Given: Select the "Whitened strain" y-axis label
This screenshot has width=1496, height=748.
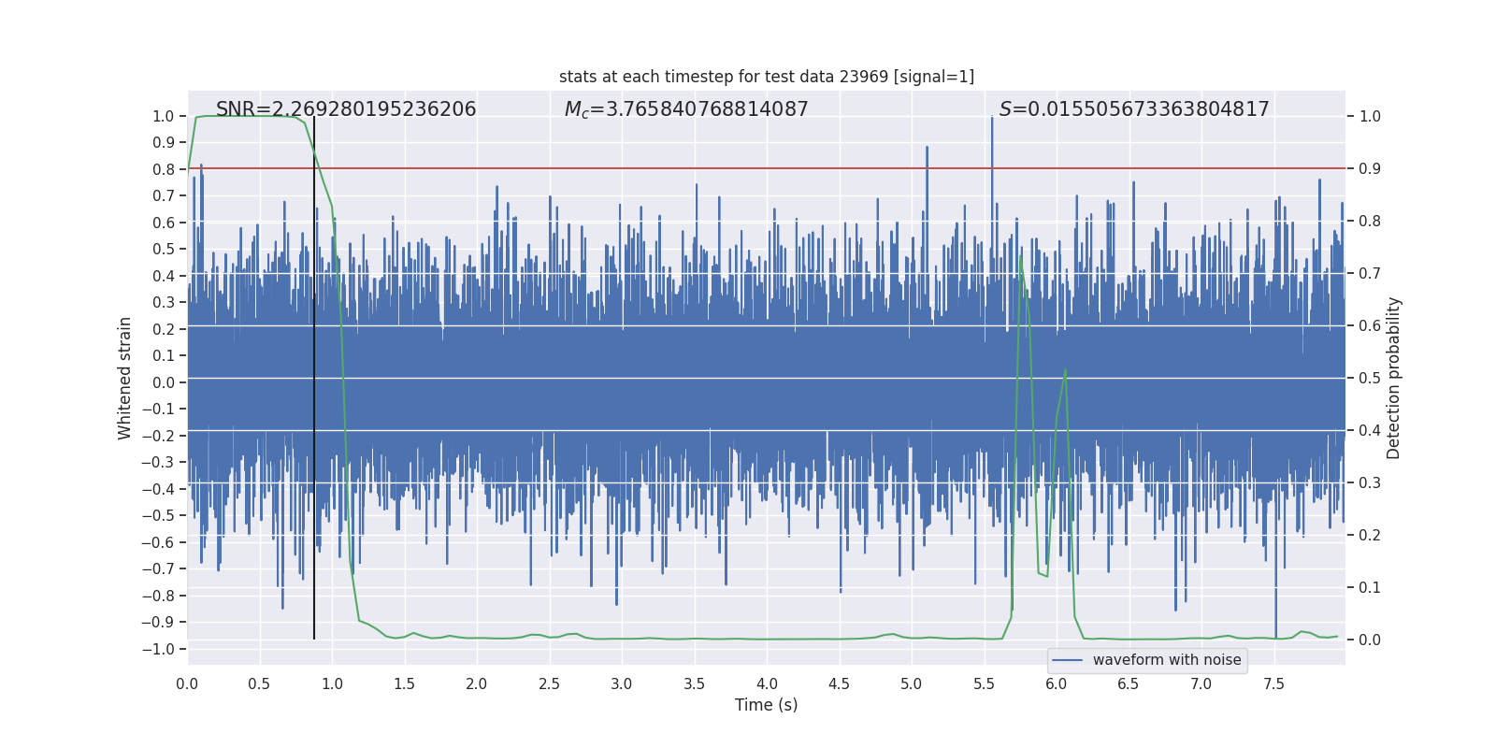Looking at the screenshot, I should point(124,378).
